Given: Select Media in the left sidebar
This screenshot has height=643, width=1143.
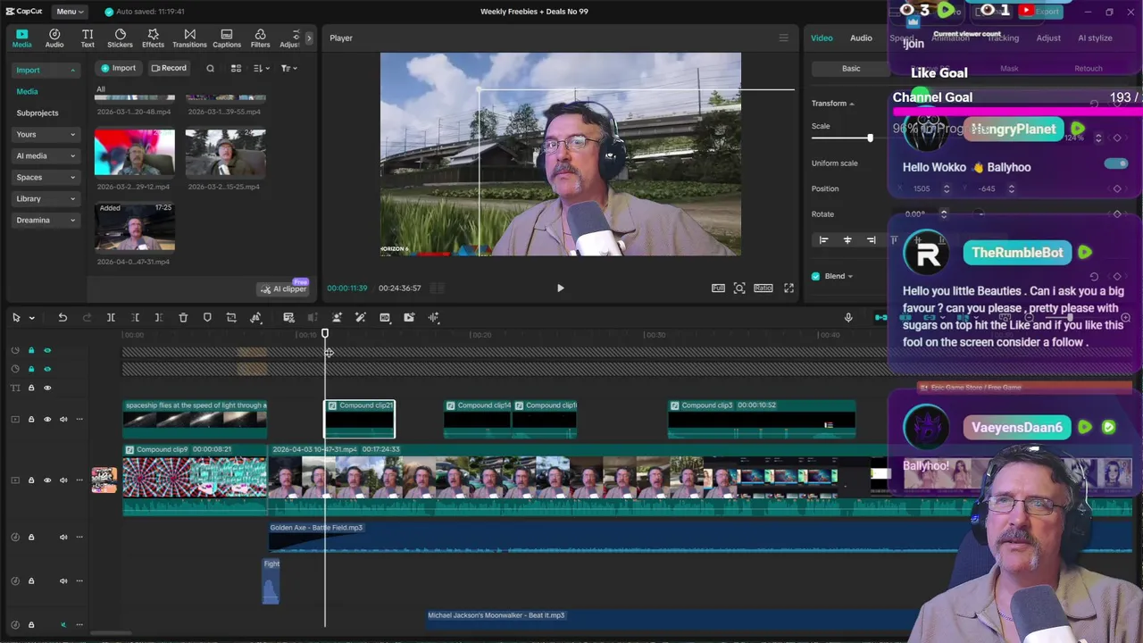Looking at the screenshot, I should (27, 91).
